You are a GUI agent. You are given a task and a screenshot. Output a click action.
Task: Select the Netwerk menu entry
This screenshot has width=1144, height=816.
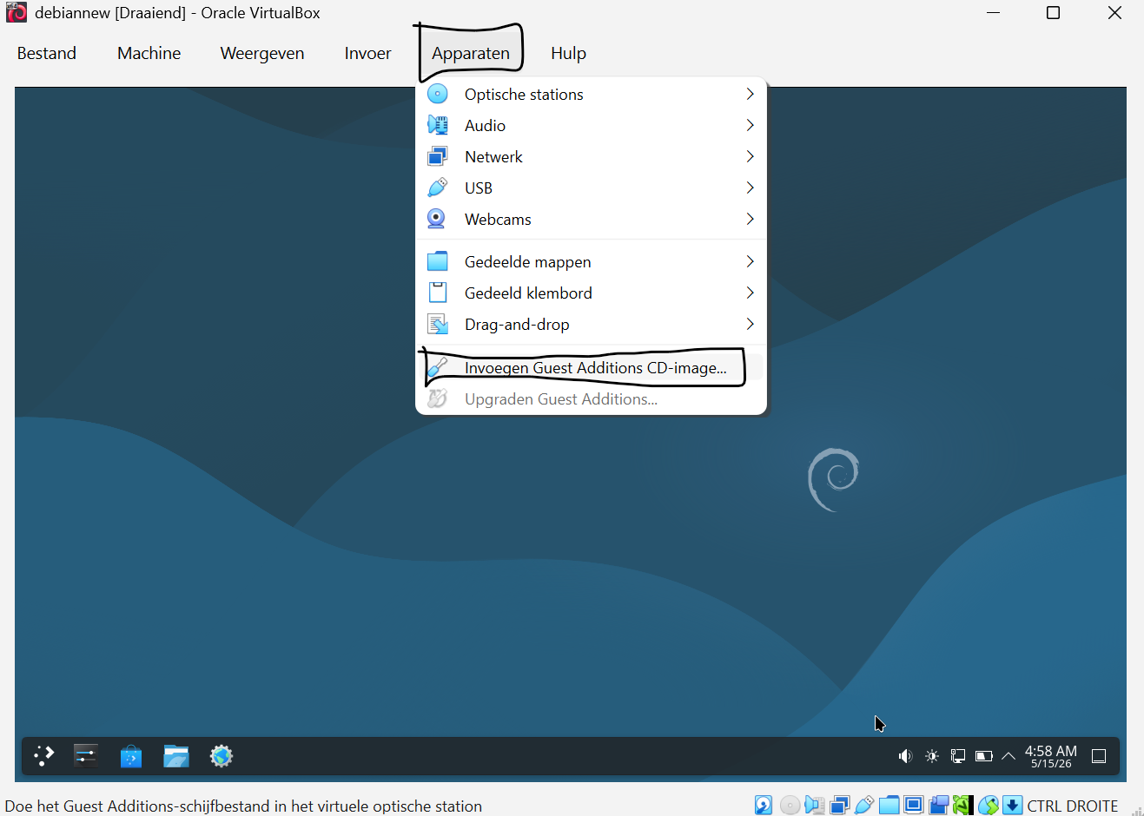(591, 156)
